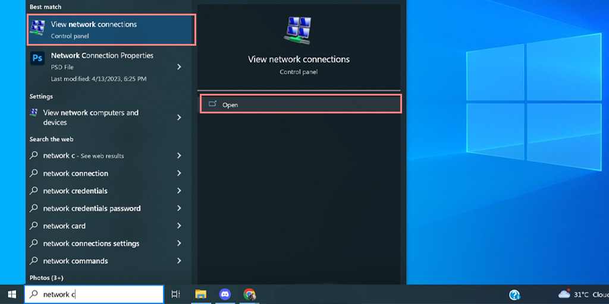Click the large network connections icon in preview

tap(299, 31)
